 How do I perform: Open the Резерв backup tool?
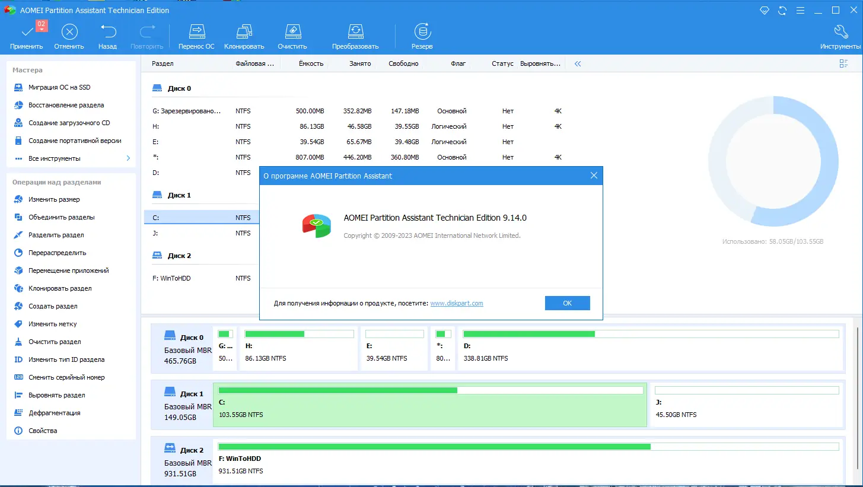pyautogui.click(x=422, y=36)
